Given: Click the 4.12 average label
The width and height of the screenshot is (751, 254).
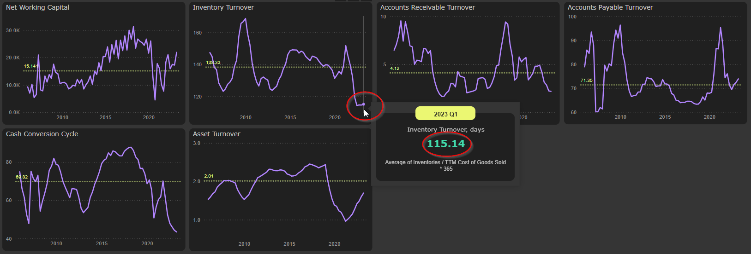Looking at the screenshot, I should pos(395,69).
